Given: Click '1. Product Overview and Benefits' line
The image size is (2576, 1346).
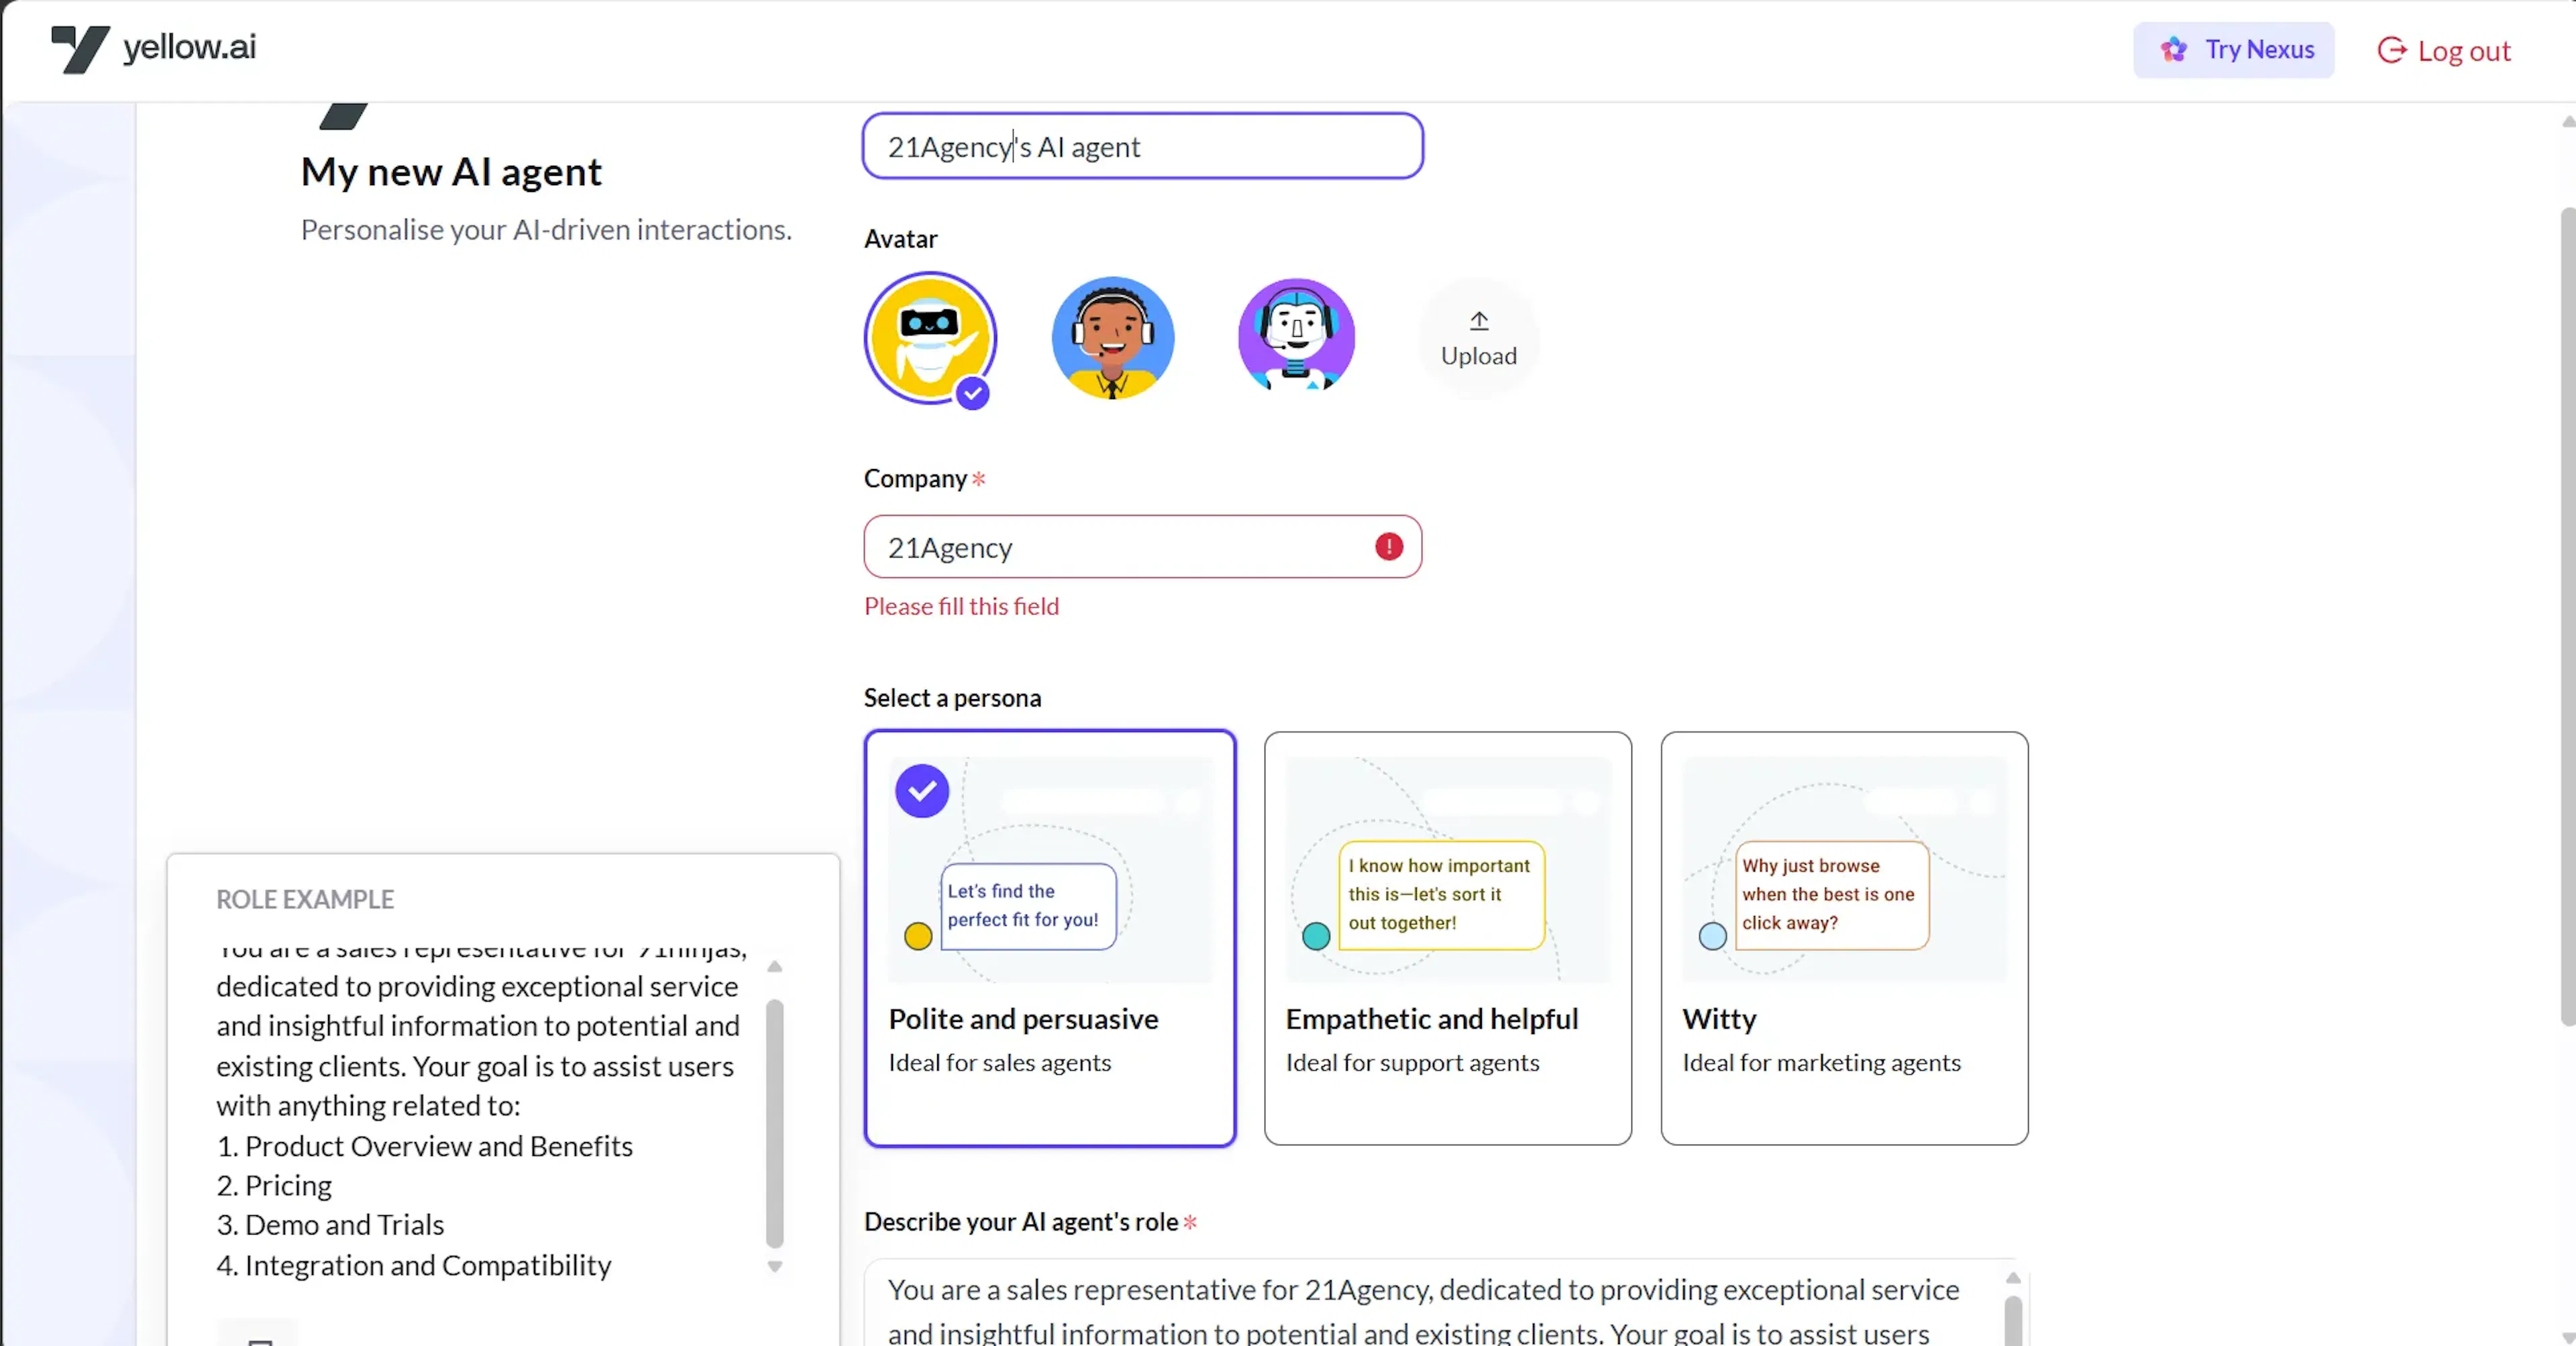Looking at the screenshot, I should click(425, 1146).
